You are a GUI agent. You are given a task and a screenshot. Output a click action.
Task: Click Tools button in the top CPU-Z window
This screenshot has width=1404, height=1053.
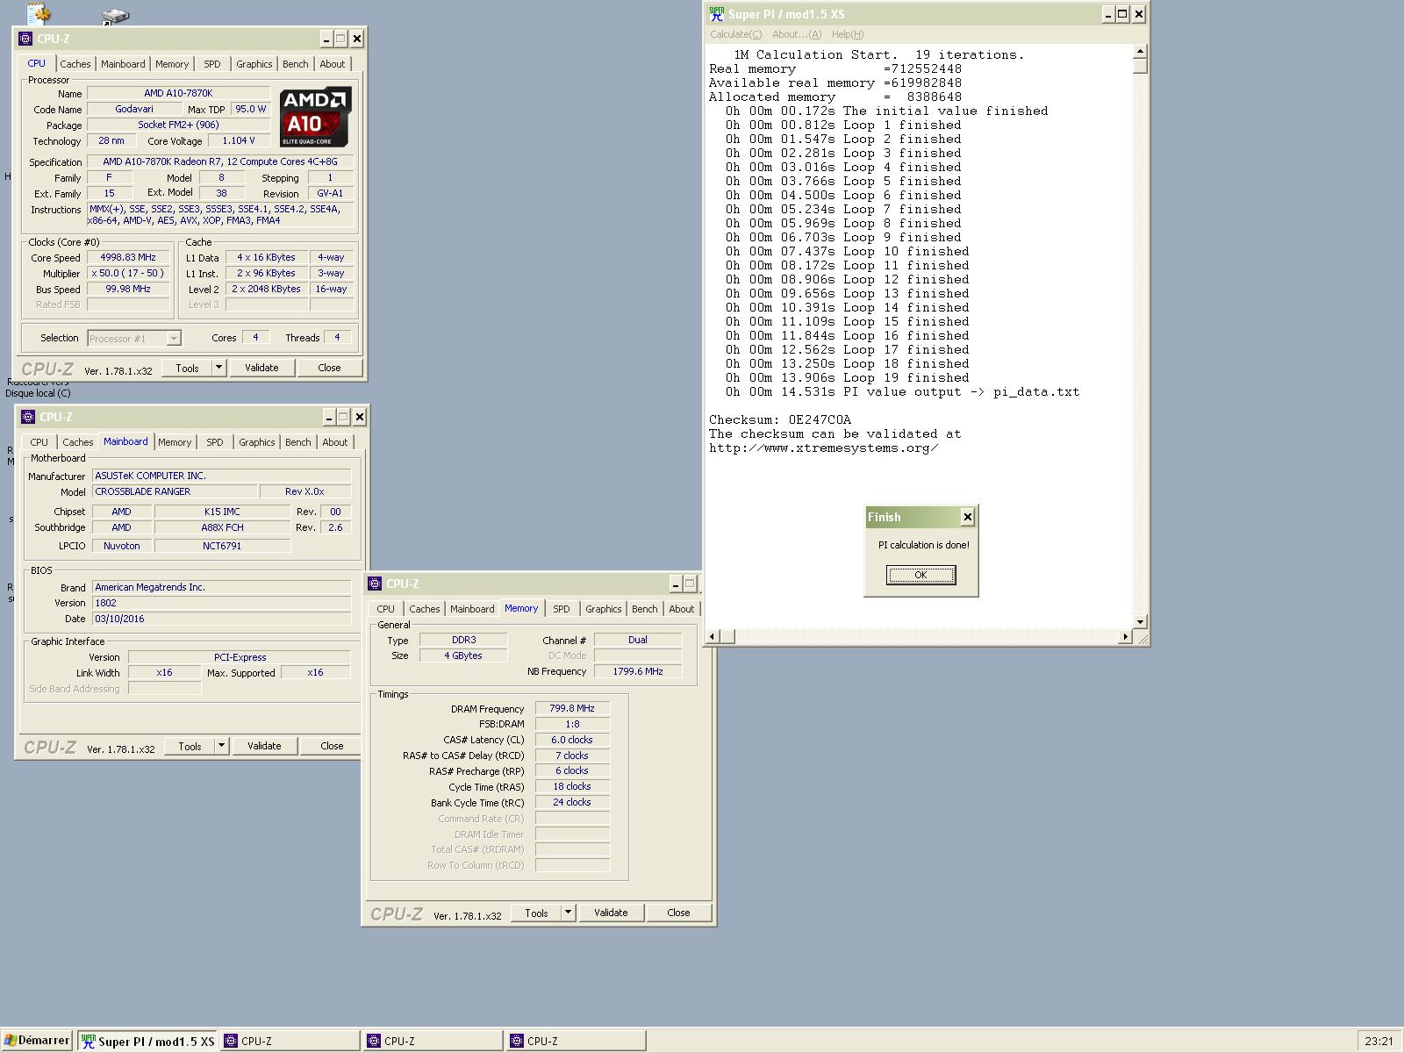tap(187, 368)
